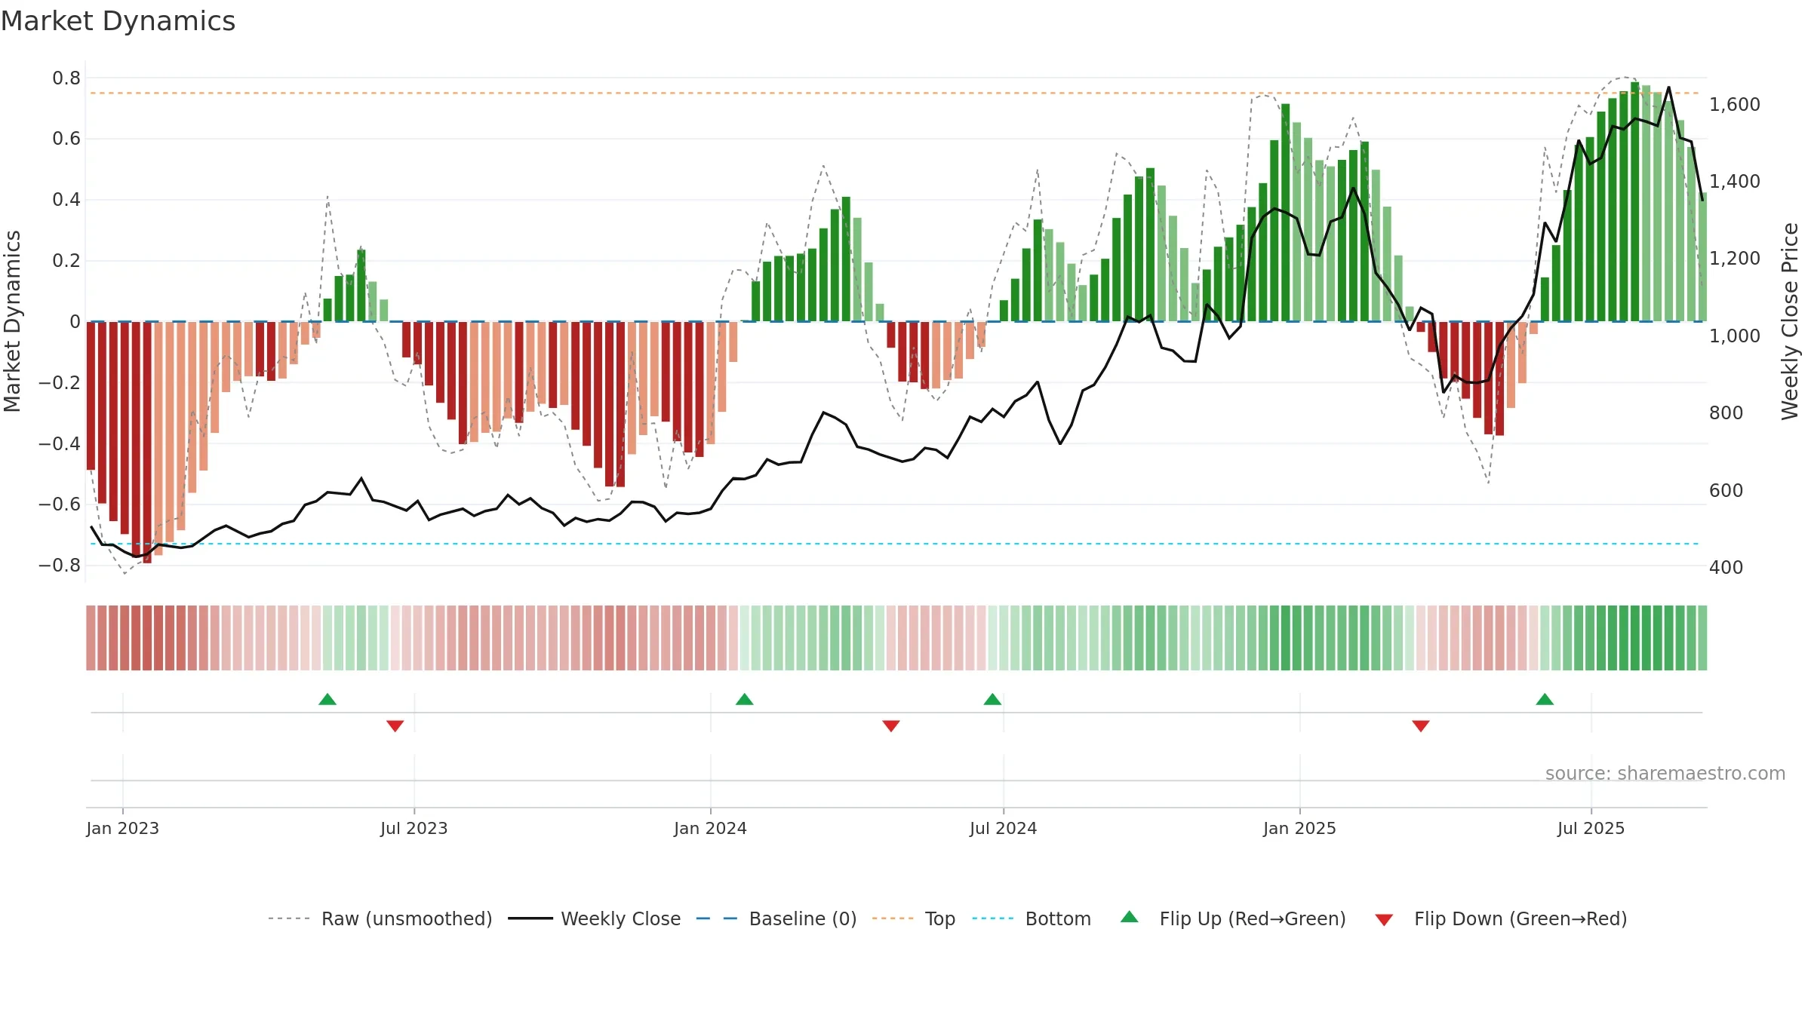Click the 800 right-axis tick label
Image resolution: width=1811 pixels, height=1018 pixels.
tap(1726, 413)
